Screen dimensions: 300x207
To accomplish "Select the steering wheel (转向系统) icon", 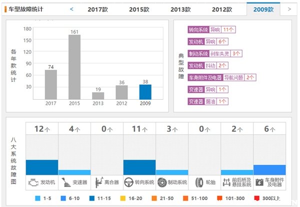I will click(x=129, y=182).
